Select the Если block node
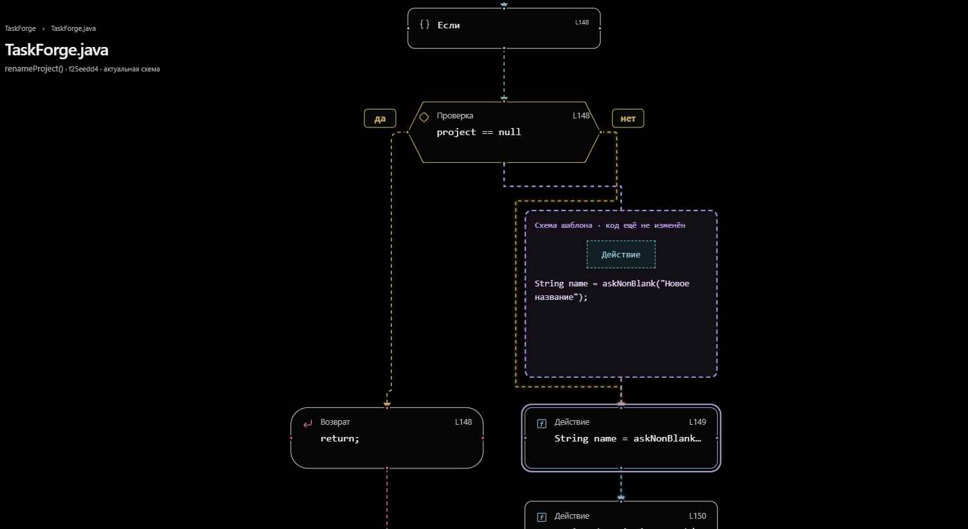This screenshot has height=529, width=968. point(504,28)
